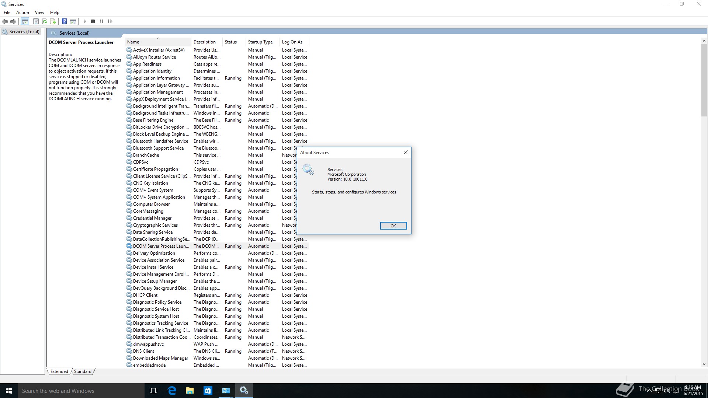708x398 pixels.
Task: Select ActiveX Installer (AxInstSV) service icon
Action: (x=129, y=50)
